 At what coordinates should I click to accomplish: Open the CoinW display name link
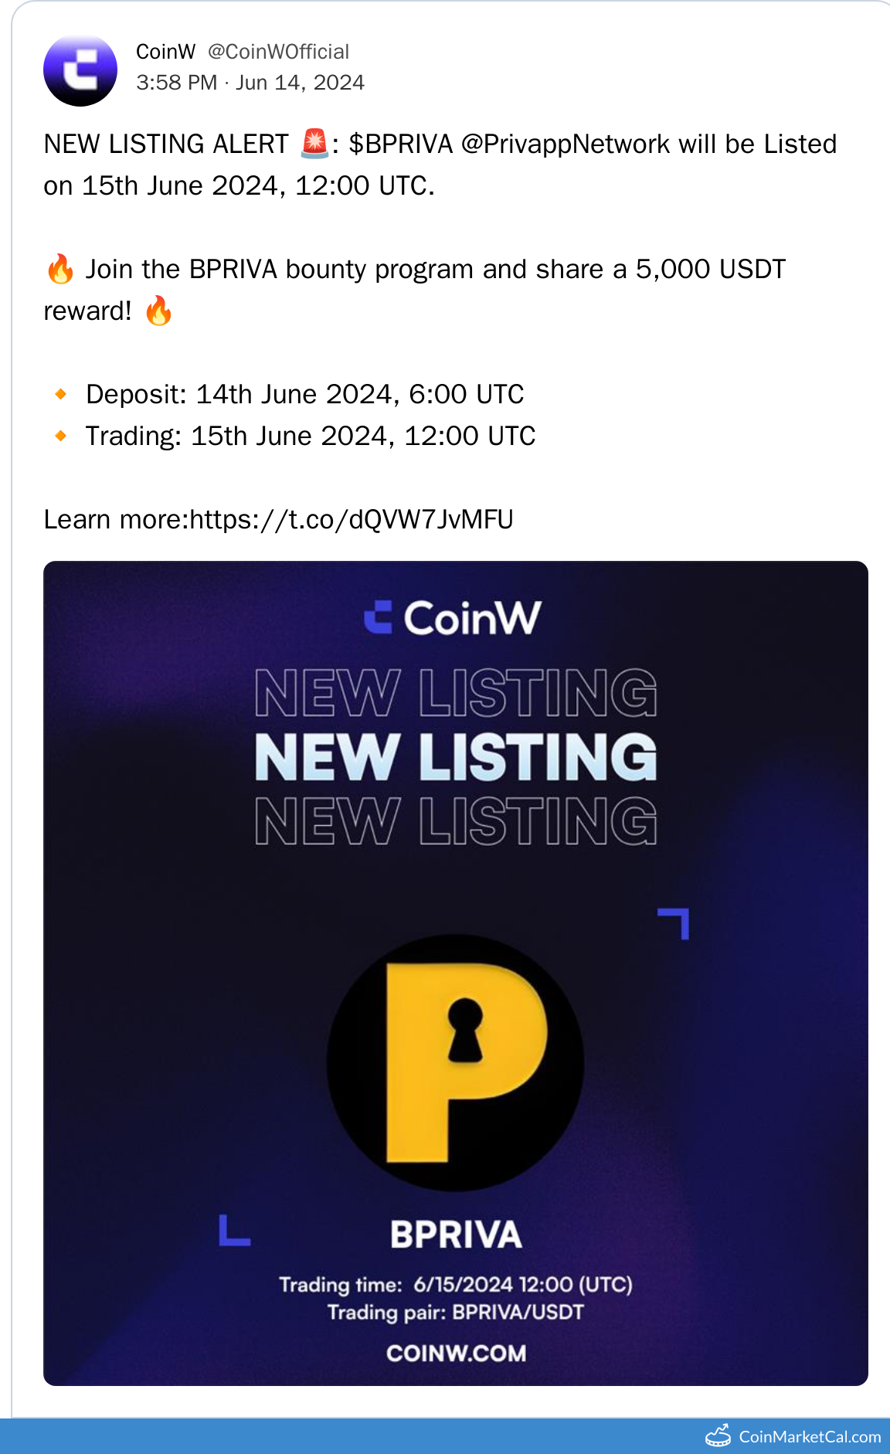click(x=165, y=52)
